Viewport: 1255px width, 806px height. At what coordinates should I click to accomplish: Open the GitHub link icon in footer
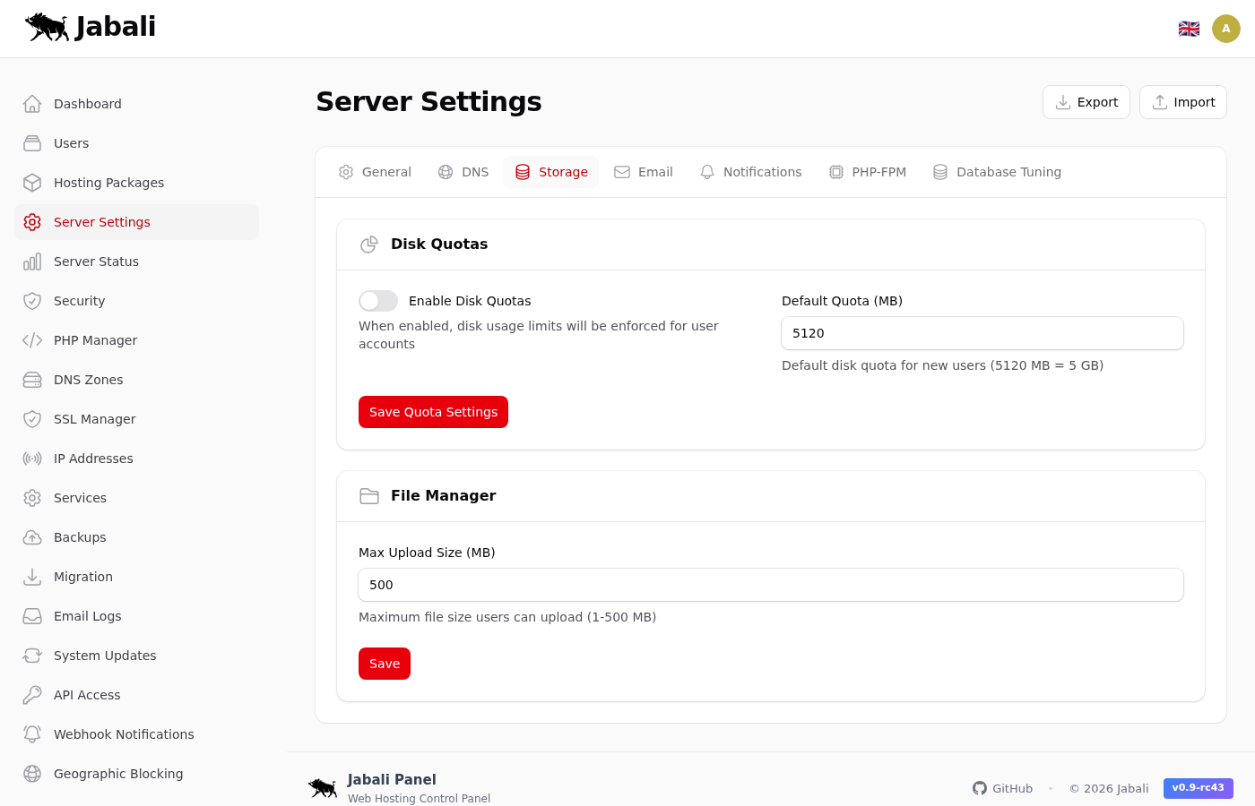(980, 788)
